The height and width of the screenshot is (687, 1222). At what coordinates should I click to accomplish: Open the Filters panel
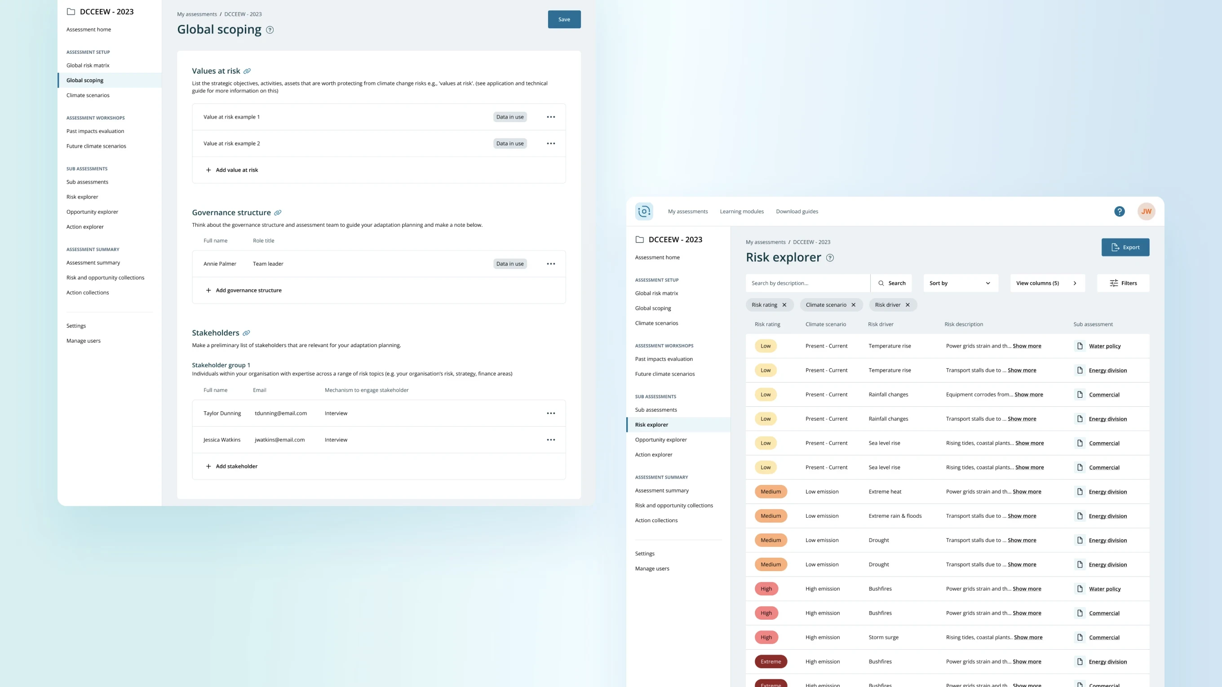(x=1123, y=283)
